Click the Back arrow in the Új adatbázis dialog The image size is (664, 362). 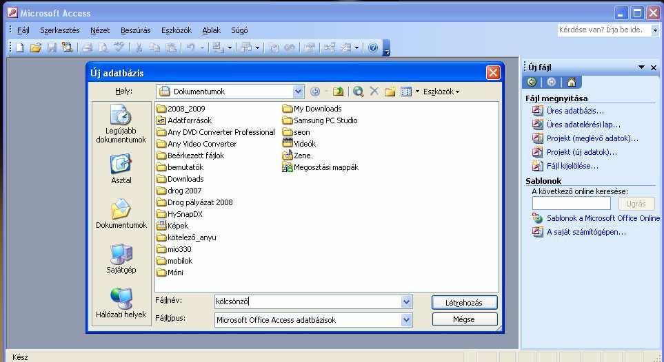(x=315, y=92)
